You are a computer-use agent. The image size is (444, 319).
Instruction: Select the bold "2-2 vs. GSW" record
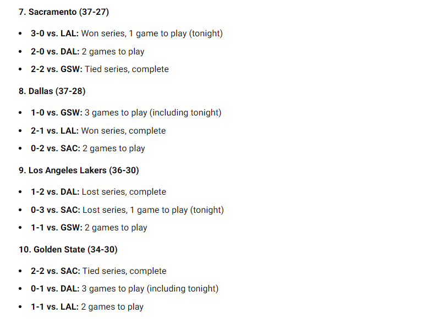click(x=56, y=69)
